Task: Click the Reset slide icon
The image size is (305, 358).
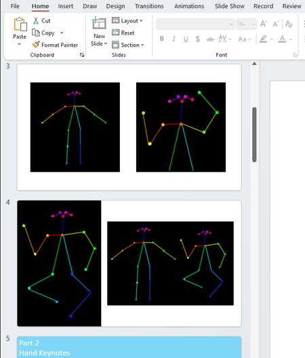Action: click(x=115, y=33)
